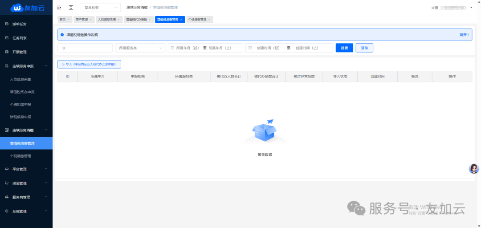Click the 任务列表 sidebar icon
Screen dimensions: 481x228
7,38
